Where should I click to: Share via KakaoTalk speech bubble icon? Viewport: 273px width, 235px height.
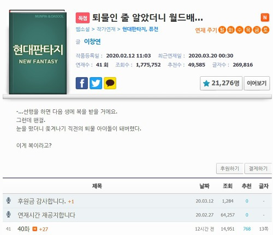point(110,83)
